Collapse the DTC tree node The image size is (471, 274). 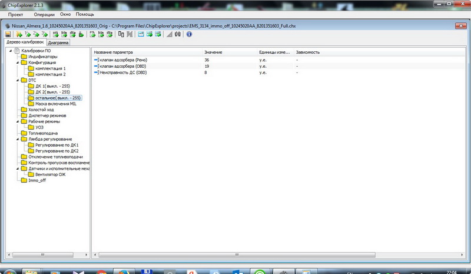pos(16,80)
